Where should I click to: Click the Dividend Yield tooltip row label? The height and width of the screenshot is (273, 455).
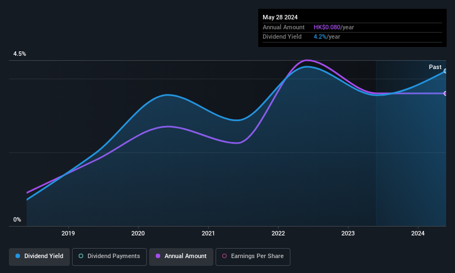(x=282, y=37)
